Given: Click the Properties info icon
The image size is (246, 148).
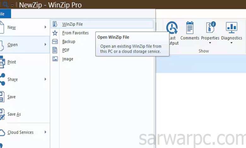Looking at the screenshot, I should 211,27.
